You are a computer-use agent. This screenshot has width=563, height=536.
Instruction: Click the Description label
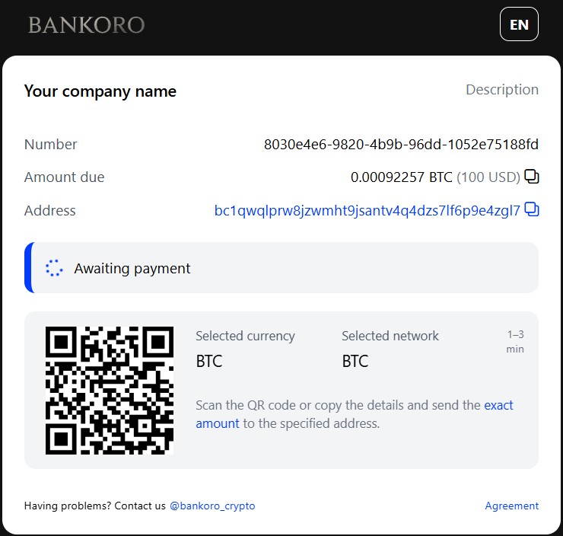(x=502, y=90)
